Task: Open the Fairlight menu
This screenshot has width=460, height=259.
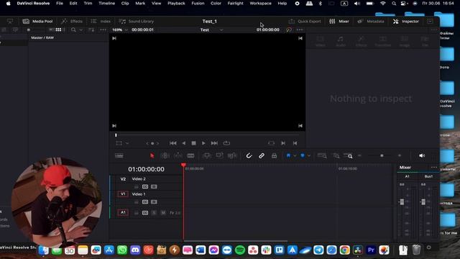Action: (x=235, y=3)
